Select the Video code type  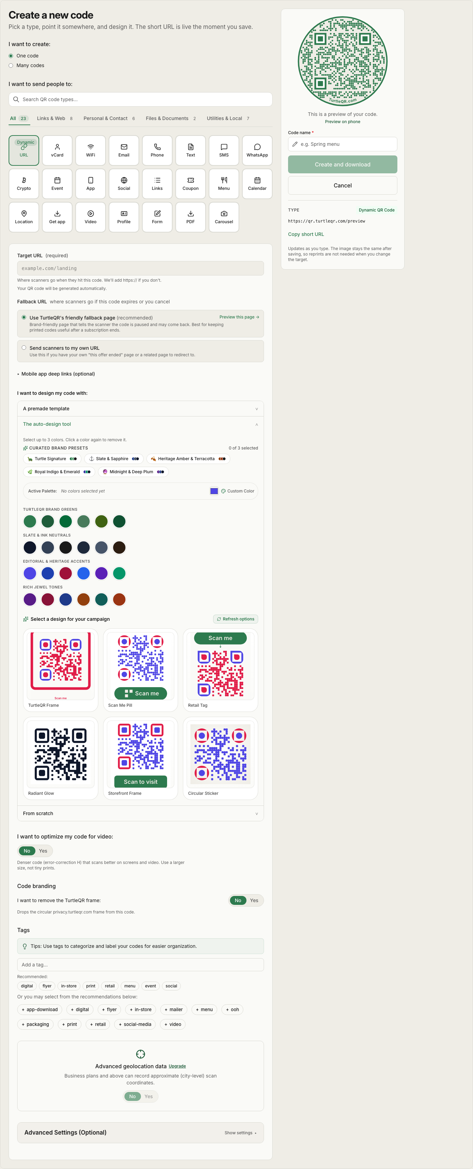point(91,217)
